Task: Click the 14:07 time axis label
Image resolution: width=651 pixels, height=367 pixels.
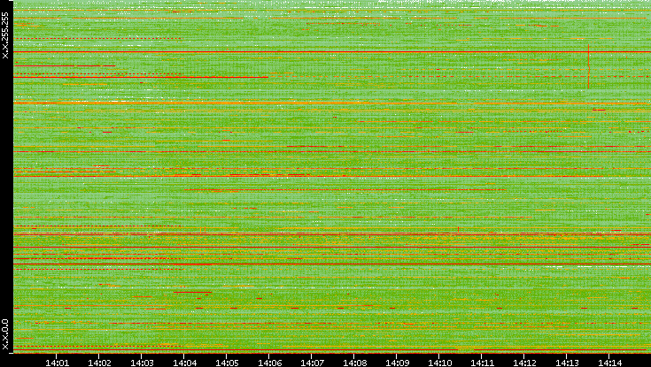Action: [312, 363]
